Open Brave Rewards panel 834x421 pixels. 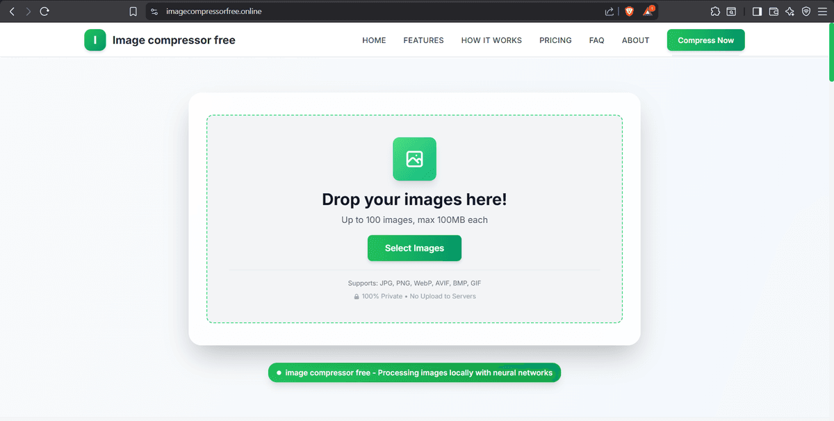tap(648, 11)
